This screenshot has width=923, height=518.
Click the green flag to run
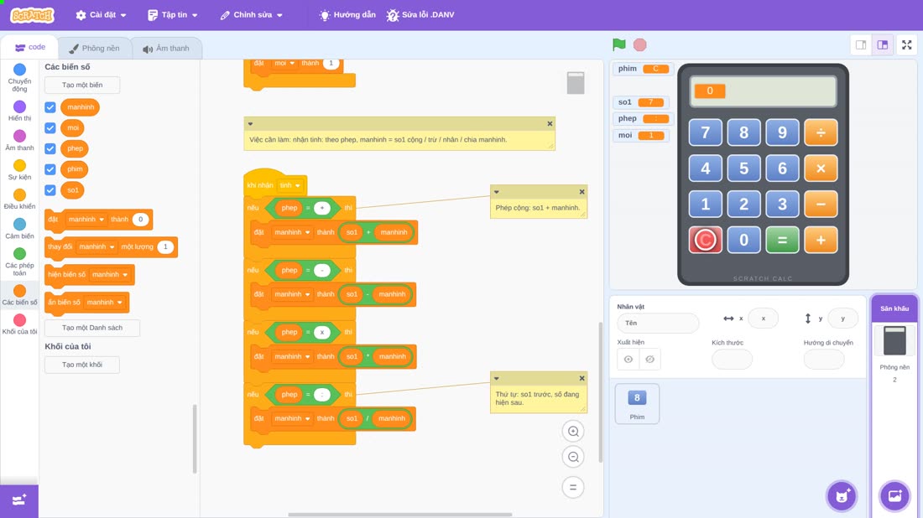(x=618, y=44)
